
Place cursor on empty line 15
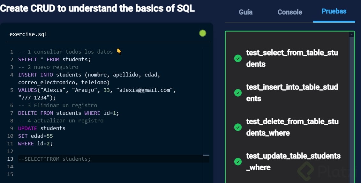pos(96,174)
